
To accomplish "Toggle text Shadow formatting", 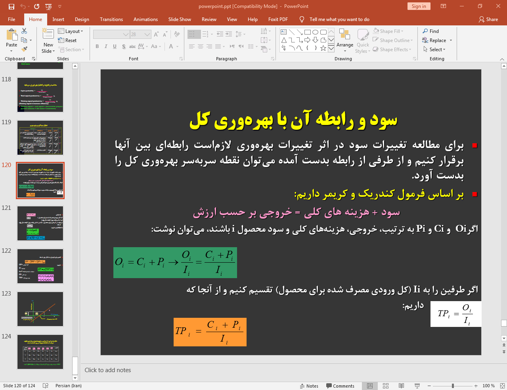I will tap(124, 46).
